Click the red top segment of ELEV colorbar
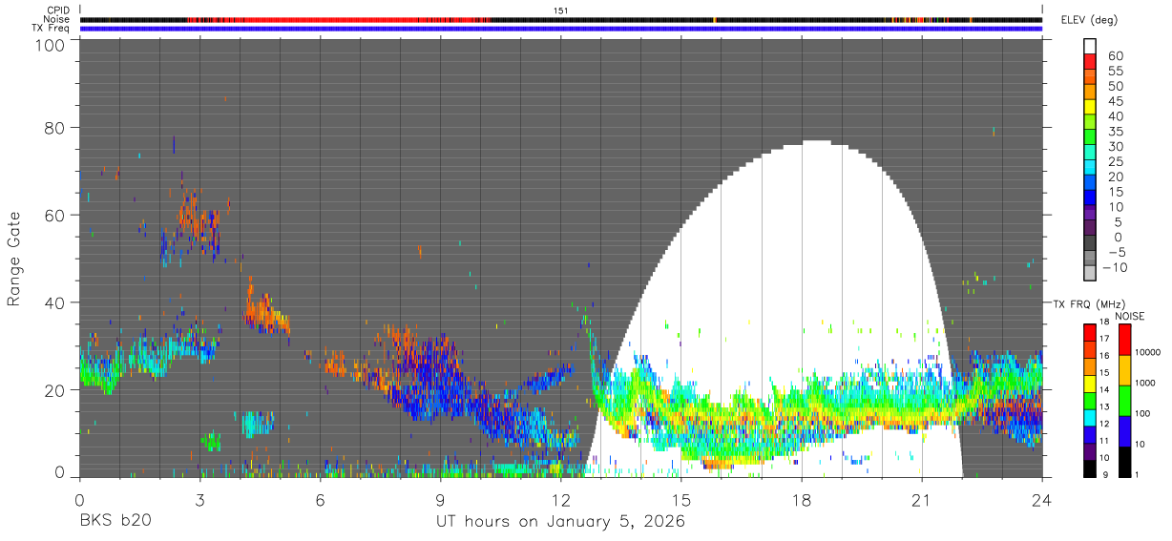This screenshot has height=541, width=1172. pyautogui.click(x=1091, y=61)
